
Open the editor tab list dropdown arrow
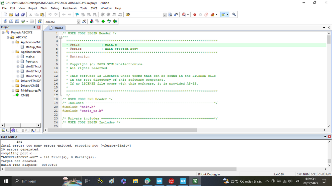coord(324,27)
